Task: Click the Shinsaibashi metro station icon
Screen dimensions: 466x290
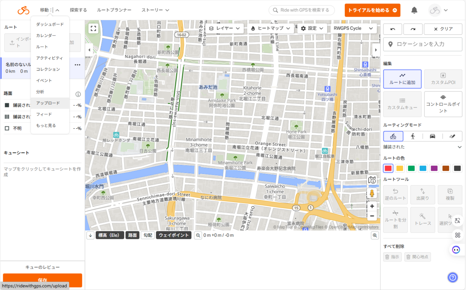Action: (365, 64)
